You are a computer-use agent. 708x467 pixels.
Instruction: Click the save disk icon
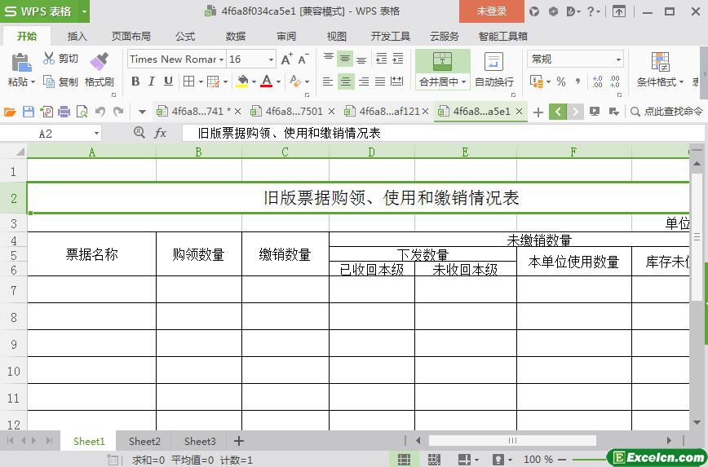point(29,112)
